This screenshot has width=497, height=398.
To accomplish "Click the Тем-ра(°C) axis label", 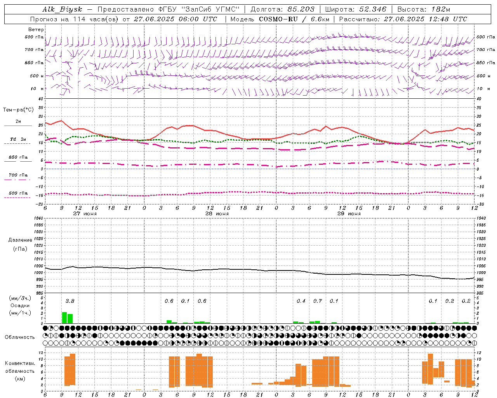I will tap(18, 110).
